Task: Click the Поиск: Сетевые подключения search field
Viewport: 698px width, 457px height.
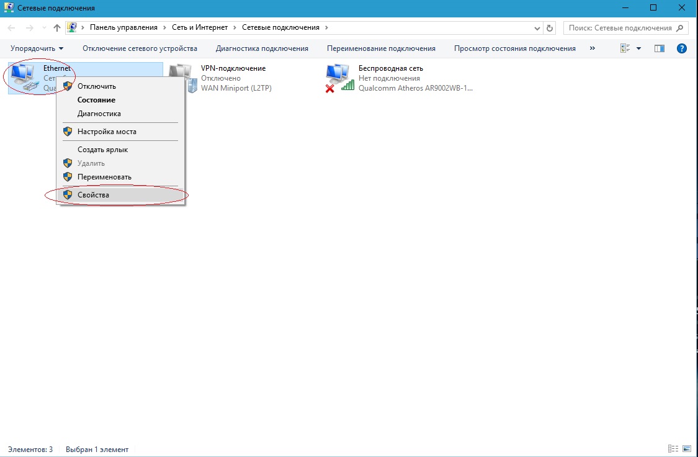Action: [x=619, y=28]
